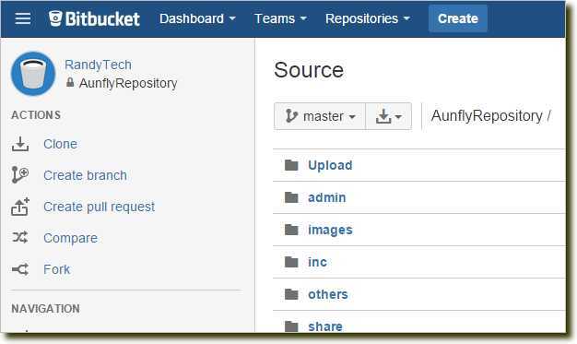The height and width of the screenshot is (344, 577).
Task: Select Create pull request action
Action: [99, 207]
